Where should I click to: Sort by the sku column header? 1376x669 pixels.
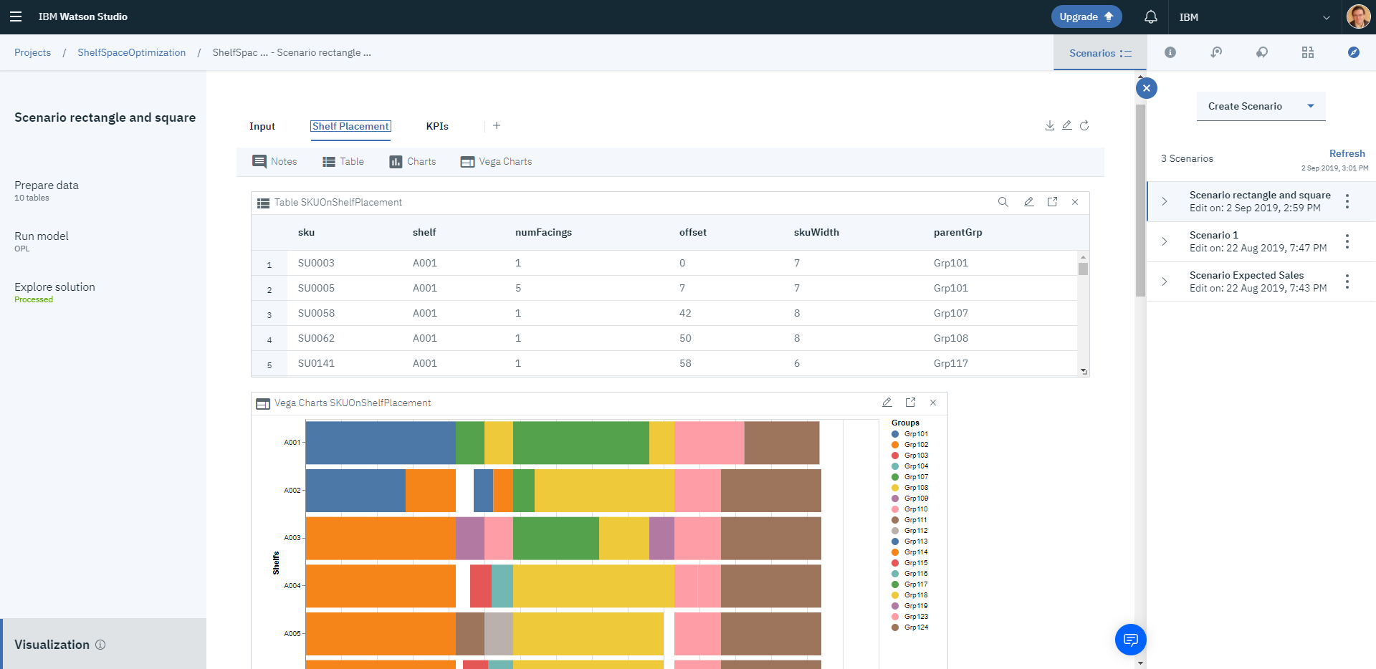click(306, 232)
